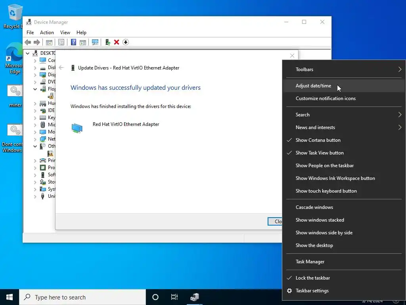The width and height of the screenshot is (406, 305).
Task: Open Taskbar settings with gear icon
Action: pyautogui.click(x=345, y=290)
